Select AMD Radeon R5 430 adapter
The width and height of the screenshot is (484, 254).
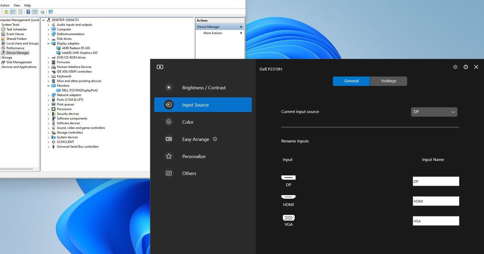point(75,48)
